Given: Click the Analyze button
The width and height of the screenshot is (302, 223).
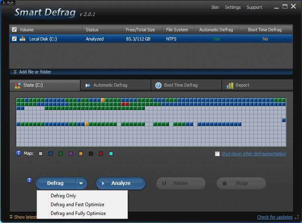Looking at the screenshot, I should [x=121, y=183].
